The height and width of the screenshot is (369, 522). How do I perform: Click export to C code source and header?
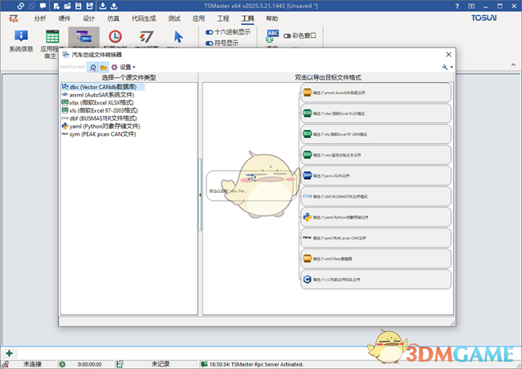click(x=376, y=279)
